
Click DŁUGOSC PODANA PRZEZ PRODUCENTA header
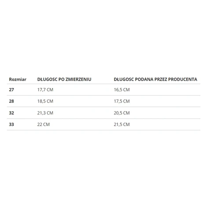[x=155, y=79]
